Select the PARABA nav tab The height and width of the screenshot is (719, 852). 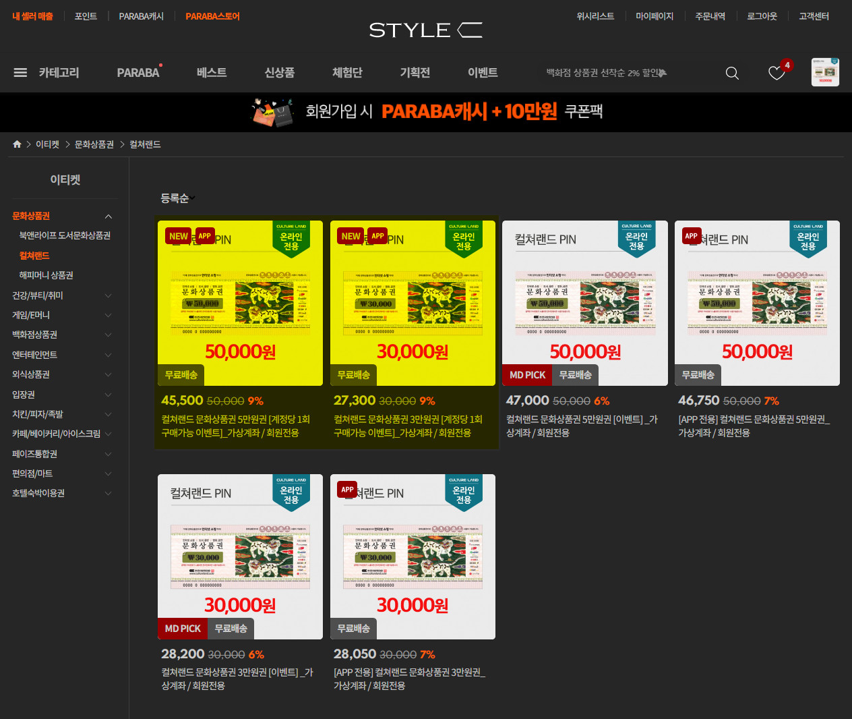tap(138, 72)
